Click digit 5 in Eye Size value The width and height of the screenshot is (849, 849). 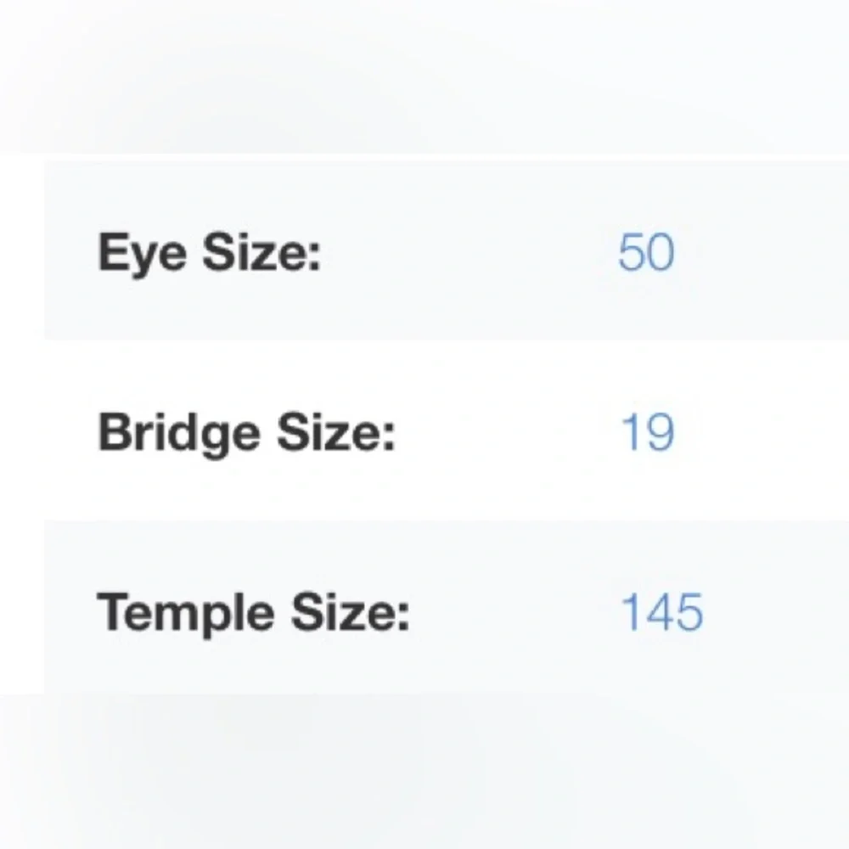tap(631, 252)
